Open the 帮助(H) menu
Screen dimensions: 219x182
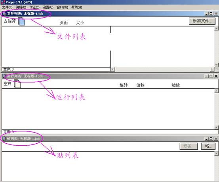[77, 8]
